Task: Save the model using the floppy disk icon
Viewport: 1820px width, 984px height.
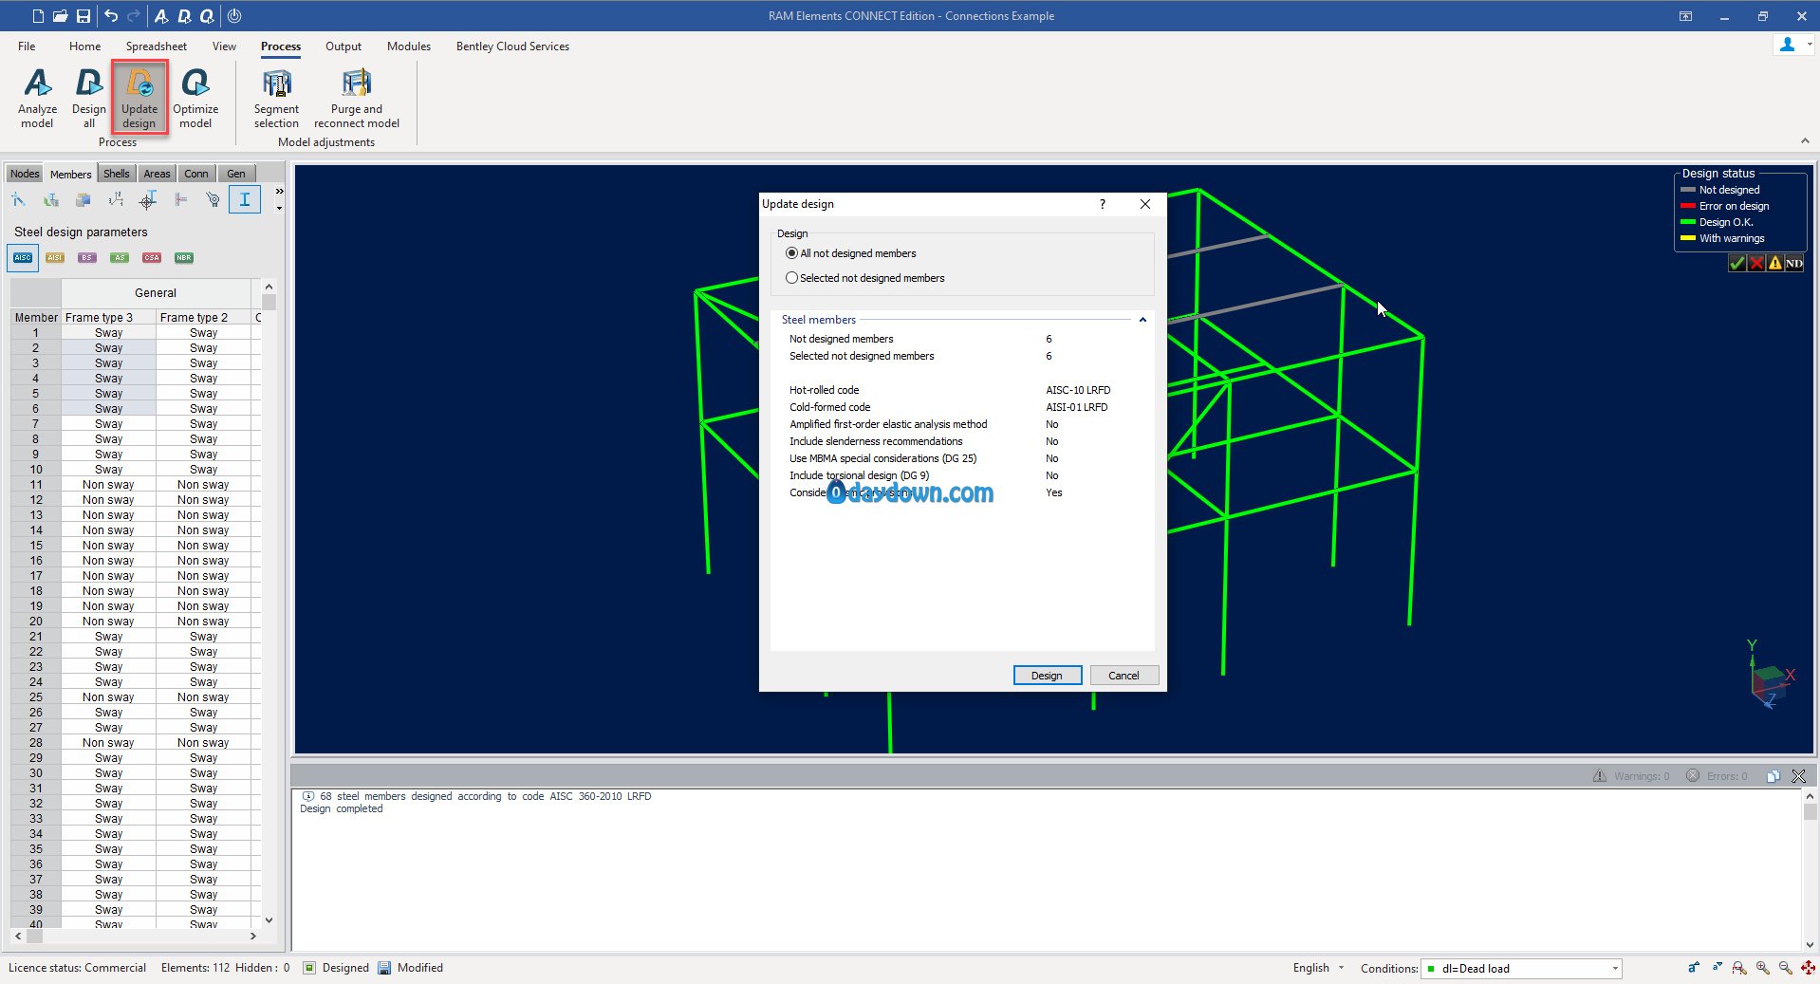Action: [84, 15]
